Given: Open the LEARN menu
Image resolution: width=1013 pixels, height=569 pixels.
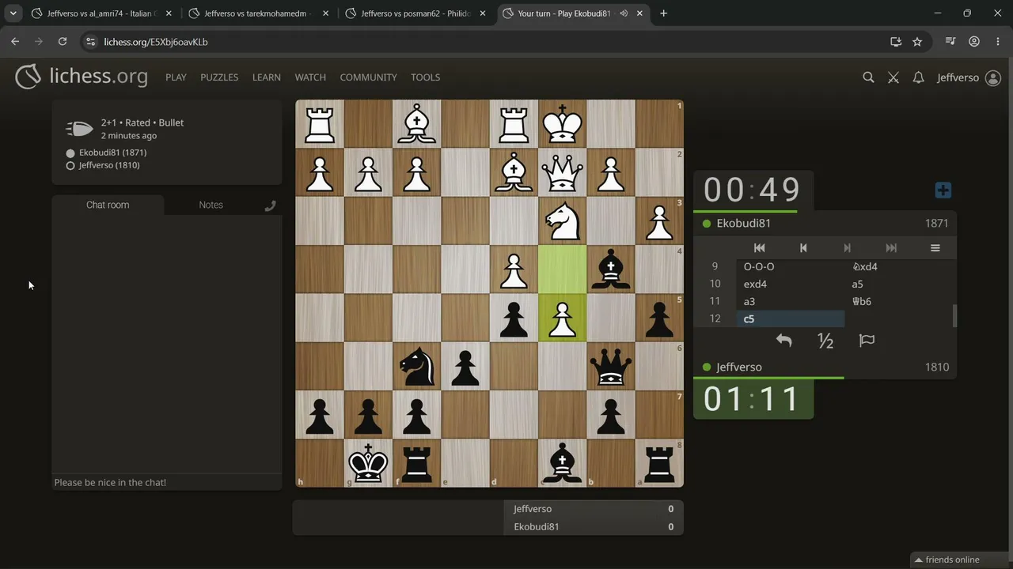Looking at the screenshot, I should 267,77.
